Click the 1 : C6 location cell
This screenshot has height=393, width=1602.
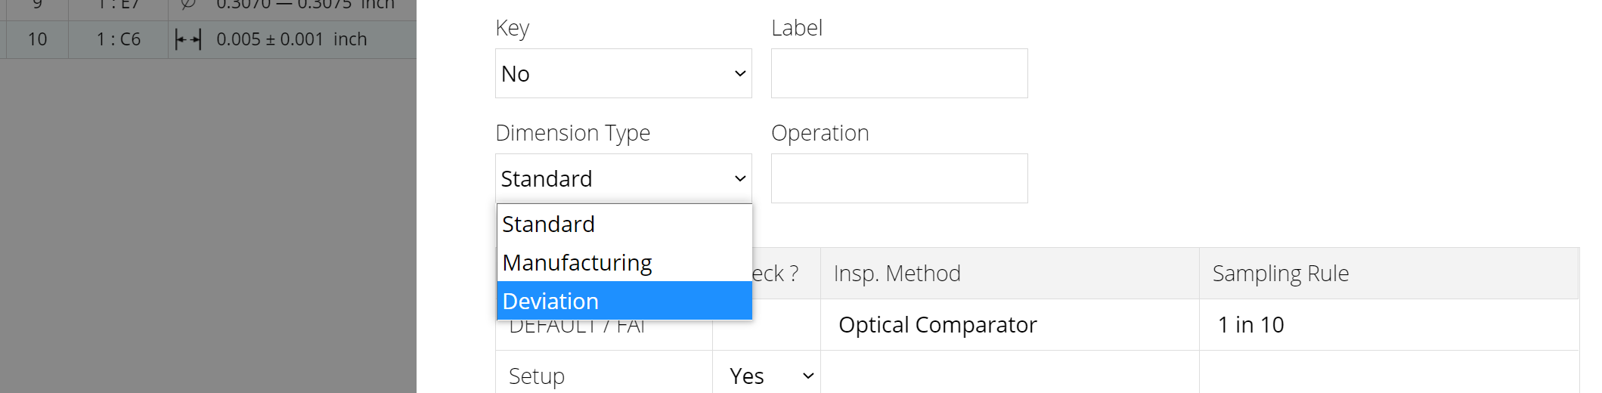[x=119, y=39]
